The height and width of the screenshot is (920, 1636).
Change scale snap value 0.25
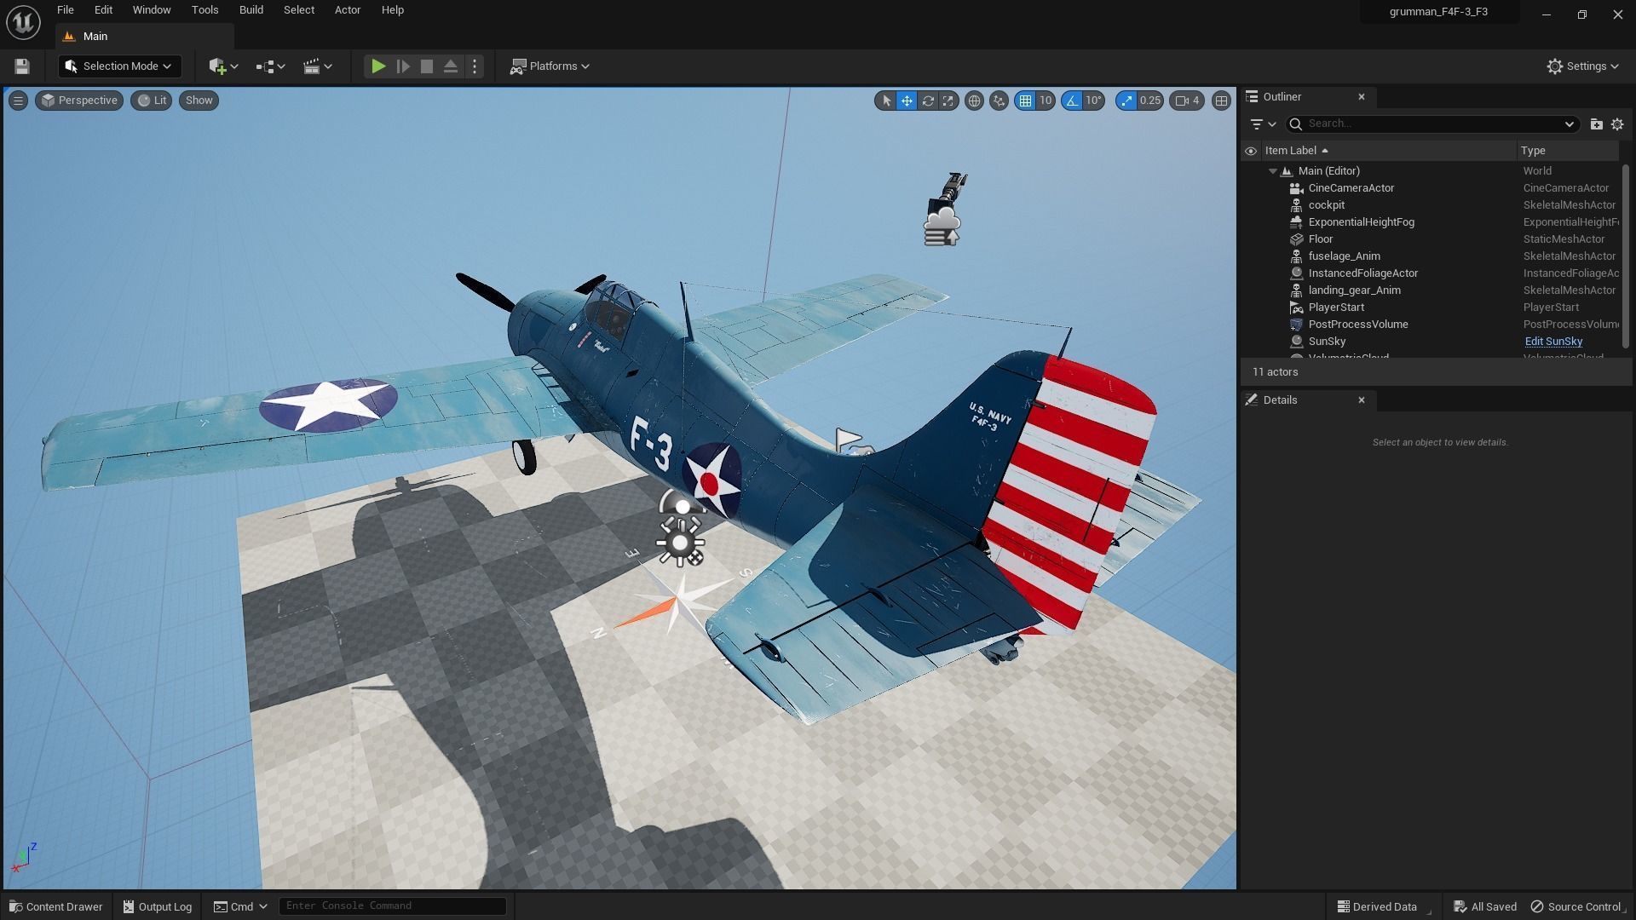[1150, 101]
